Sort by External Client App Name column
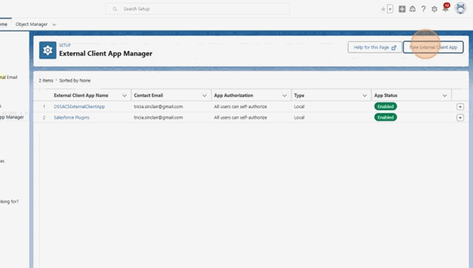This screenshot has height=268, width=473. tap(81, 96)
